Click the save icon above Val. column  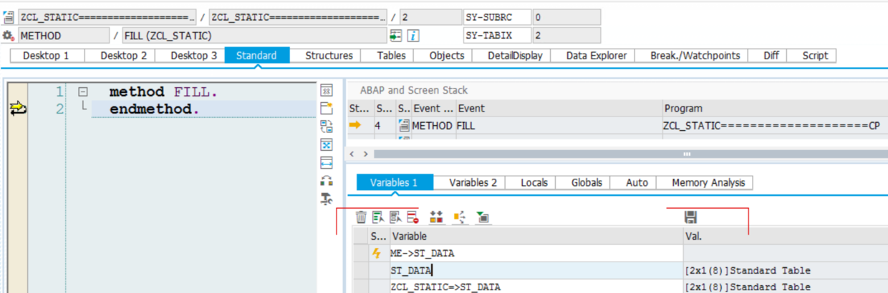(x=691, y=217)
